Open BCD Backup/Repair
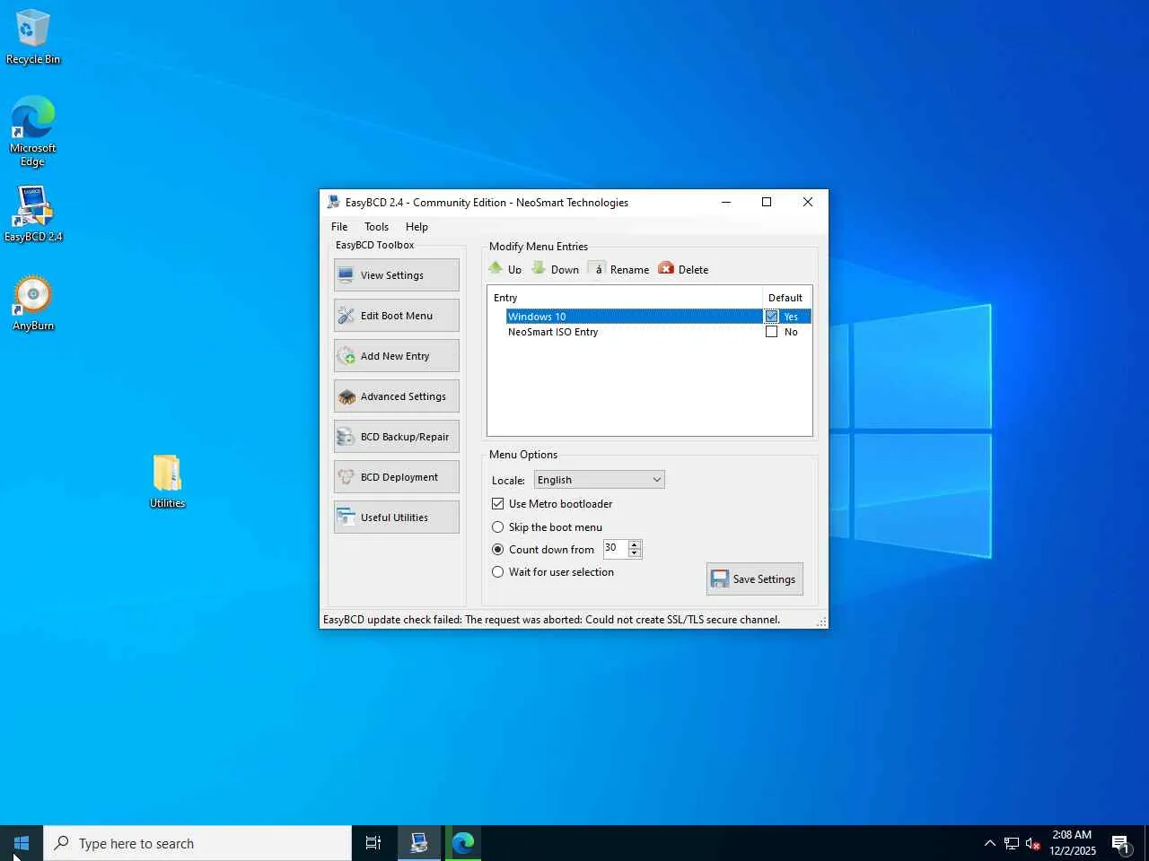The height and width of the screenshot is (861, 1149). [396, 437]
